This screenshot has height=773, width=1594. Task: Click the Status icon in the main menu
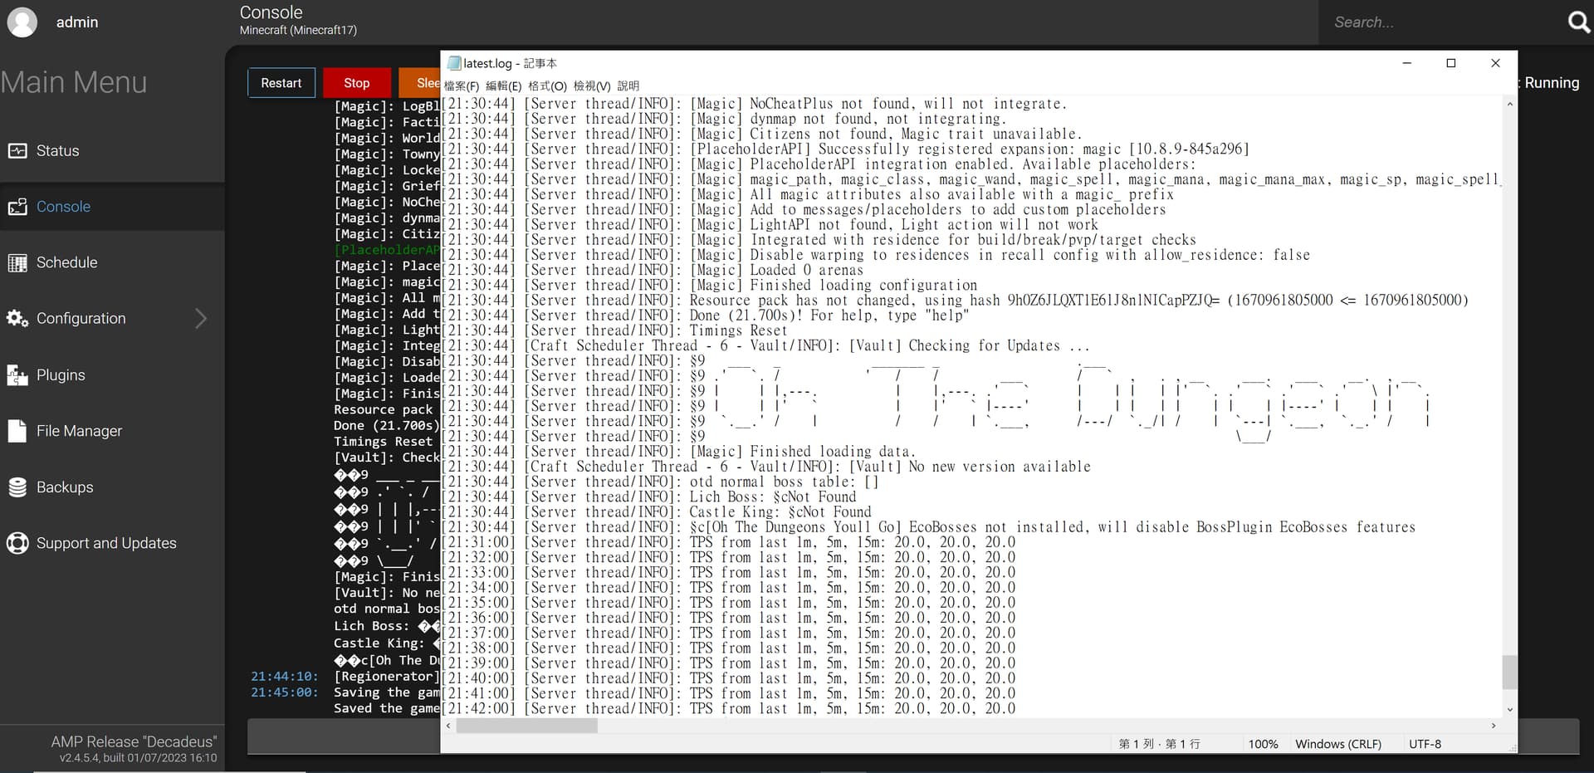(17, 151)
